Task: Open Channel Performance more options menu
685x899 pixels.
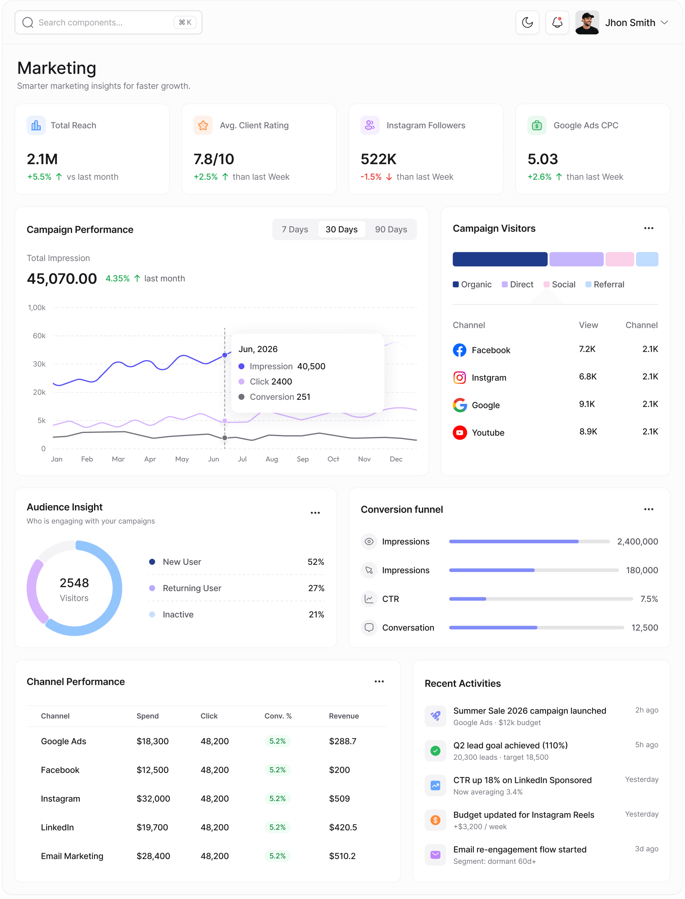Action: [379, 682]
